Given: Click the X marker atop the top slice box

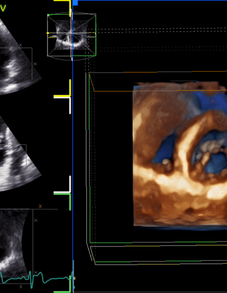Looking at the screenshot, I should click(x=20, y=45).
